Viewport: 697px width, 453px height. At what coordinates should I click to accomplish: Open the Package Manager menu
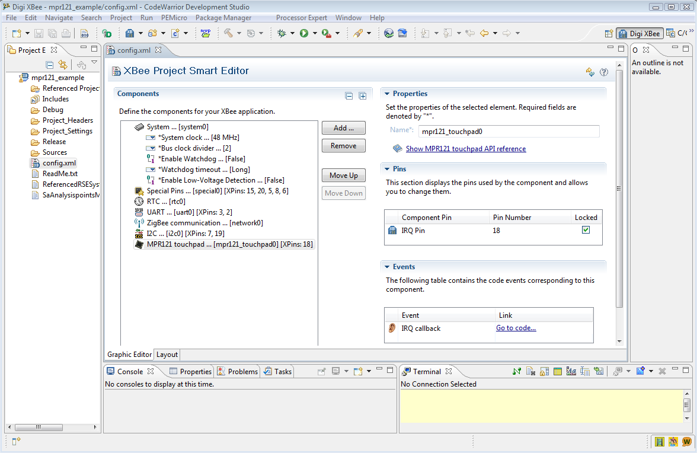click(223, 18)
